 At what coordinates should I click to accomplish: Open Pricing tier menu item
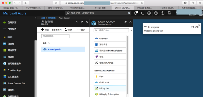coord(110,88)
